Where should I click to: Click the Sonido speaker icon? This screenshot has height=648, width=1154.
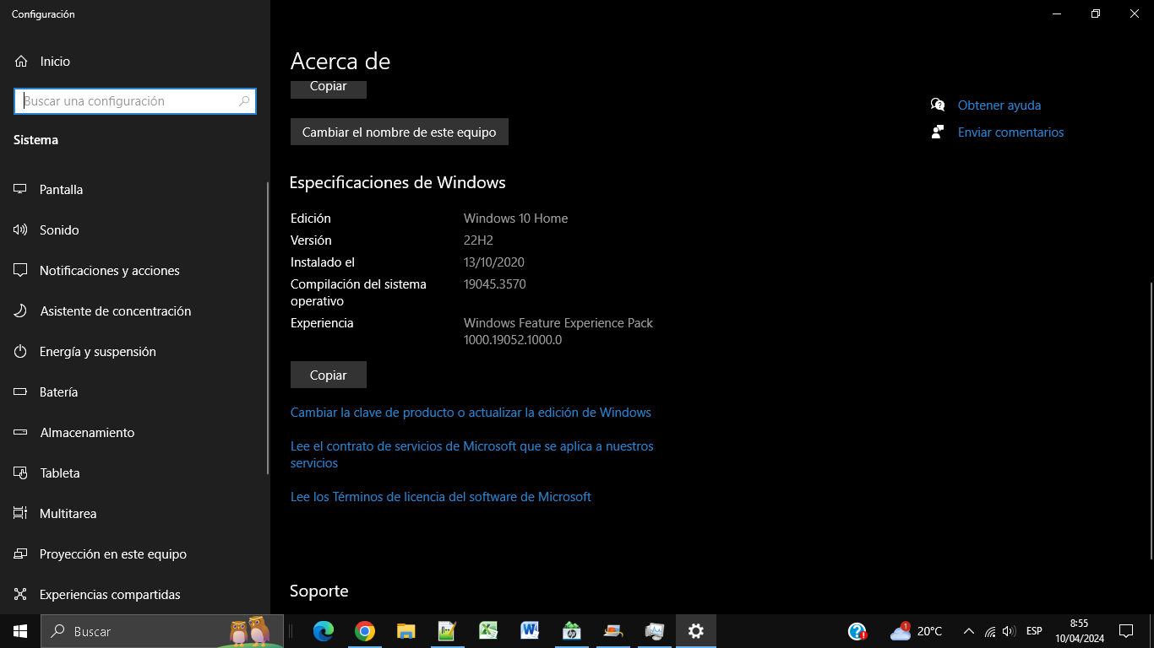pyautogui.click(x=20, y=230)
